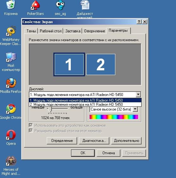The height and width of the screenshot is (178, 176).
Task: Click the Определение button
Action: (62, 141)
